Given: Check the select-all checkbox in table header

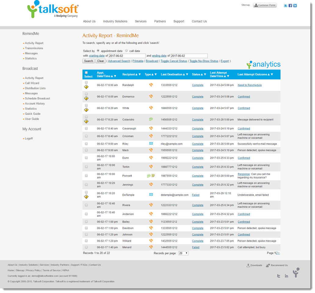Looking at the screenshot, I should point(86,72).
